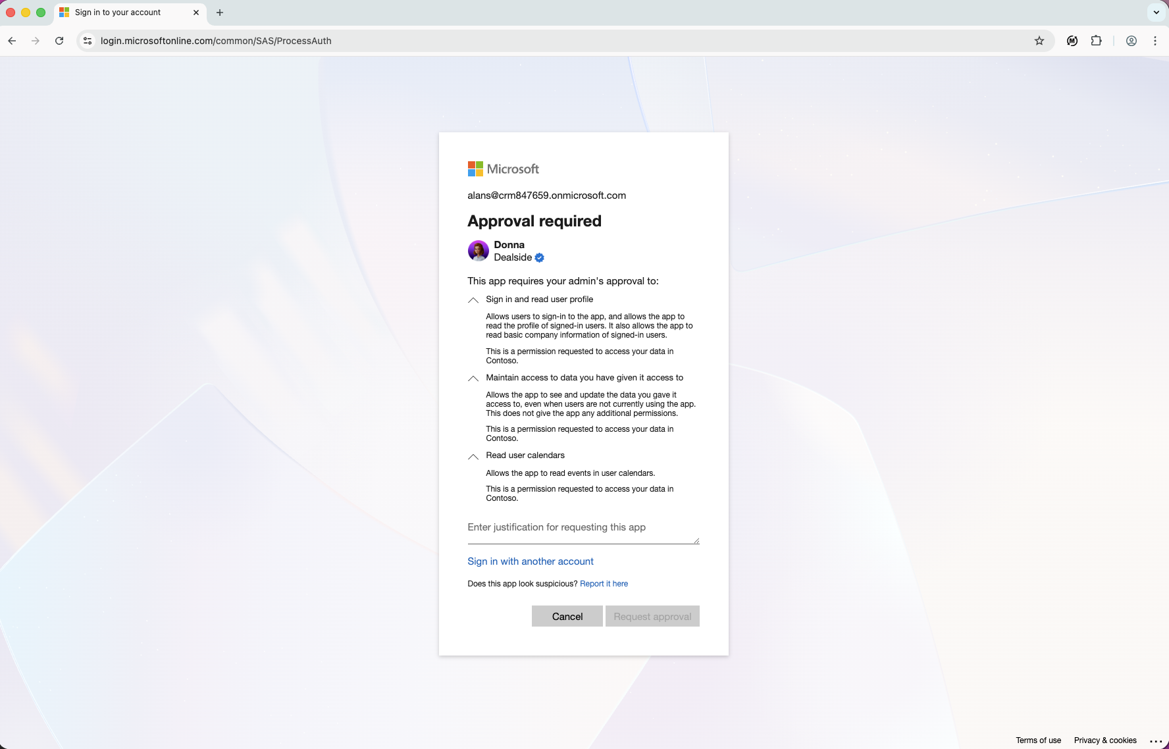Click the Microsoft logo
This screenshot has width=1169, height=749.
pyautogui.click(x=504, y=169)
